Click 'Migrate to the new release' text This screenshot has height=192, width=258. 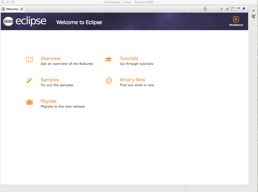click(x=63, y=107)
